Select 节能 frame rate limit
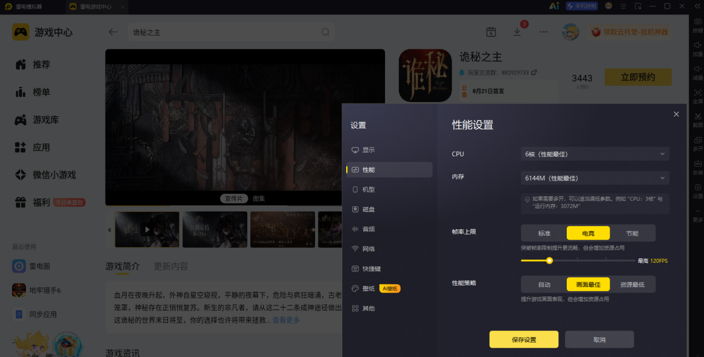 click(632, 233)
